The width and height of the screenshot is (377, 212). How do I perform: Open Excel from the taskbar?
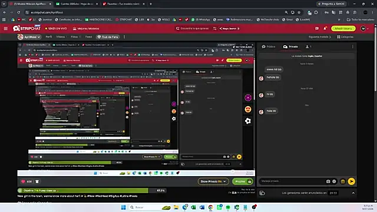point(193,207)
